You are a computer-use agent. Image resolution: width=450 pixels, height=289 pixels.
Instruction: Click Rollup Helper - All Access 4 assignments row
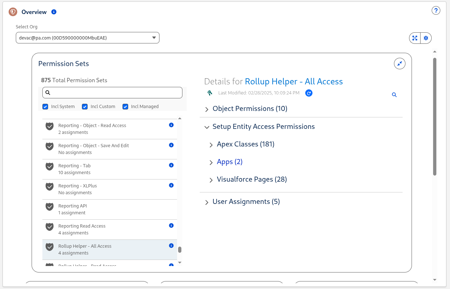tap(110, 250)
